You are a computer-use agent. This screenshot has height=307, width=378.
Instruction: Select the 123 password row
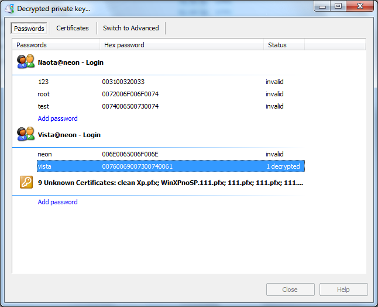click(44, 82)
